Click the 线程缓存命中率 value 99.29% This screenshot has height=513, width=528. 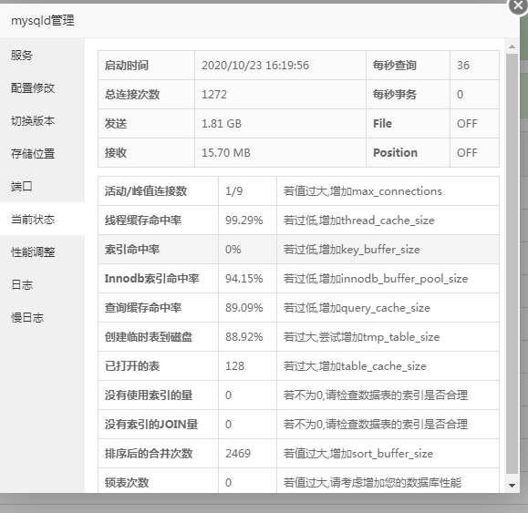(243, 221)
